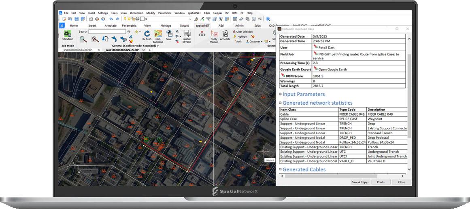This screenshot has height=209, width=470.
Task: Click the Refresh icon in spatialNET ribbon
Action: pos(147,34)
